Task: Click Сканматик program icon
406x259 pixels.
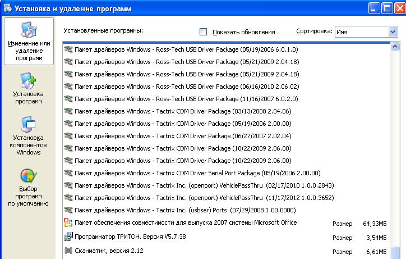Action: point(68,251)
